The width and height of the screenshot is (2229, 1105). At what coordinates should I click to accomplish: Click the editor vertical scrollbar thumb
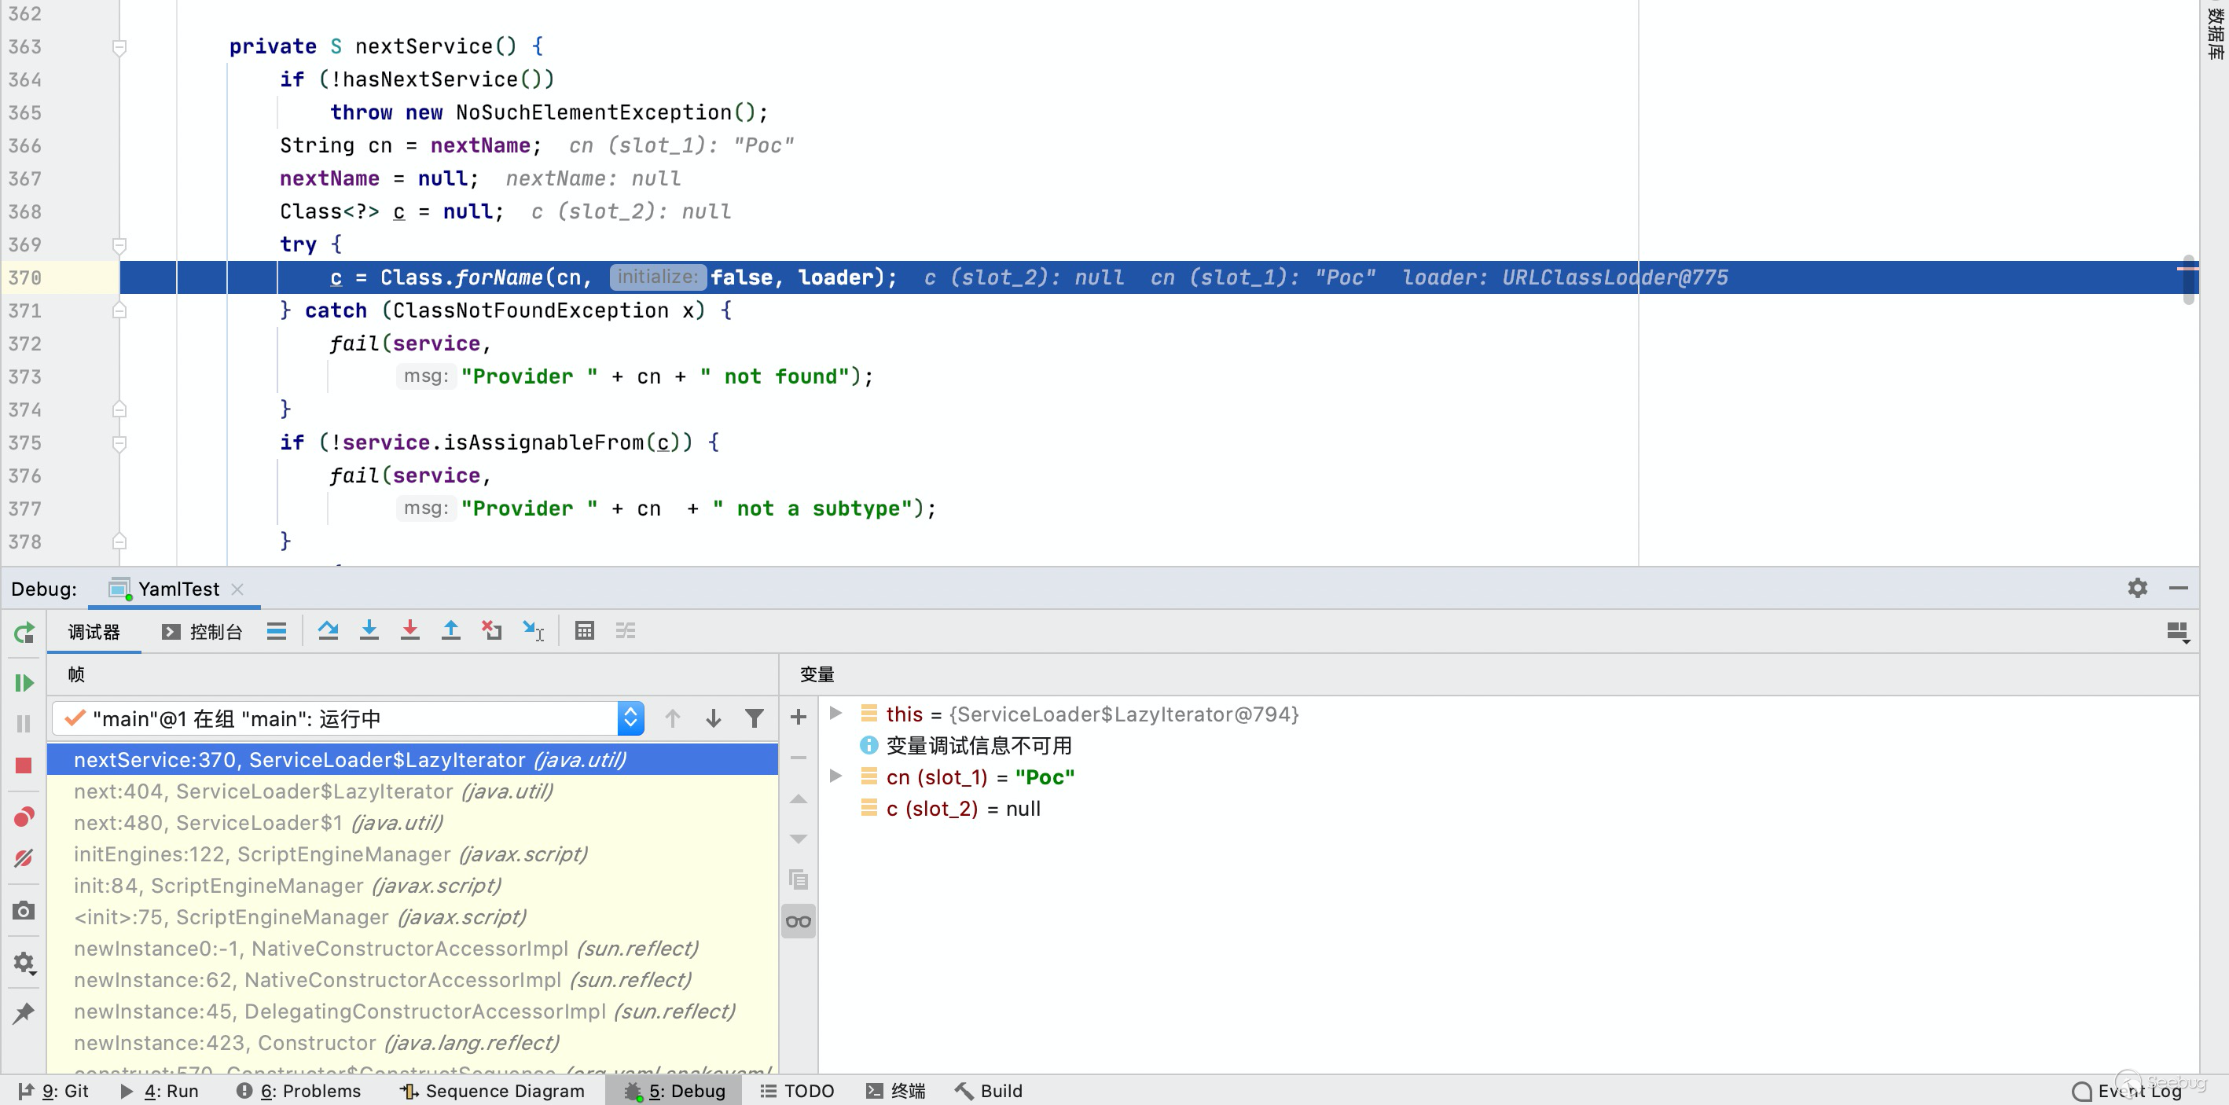(x=2187, y=281)
